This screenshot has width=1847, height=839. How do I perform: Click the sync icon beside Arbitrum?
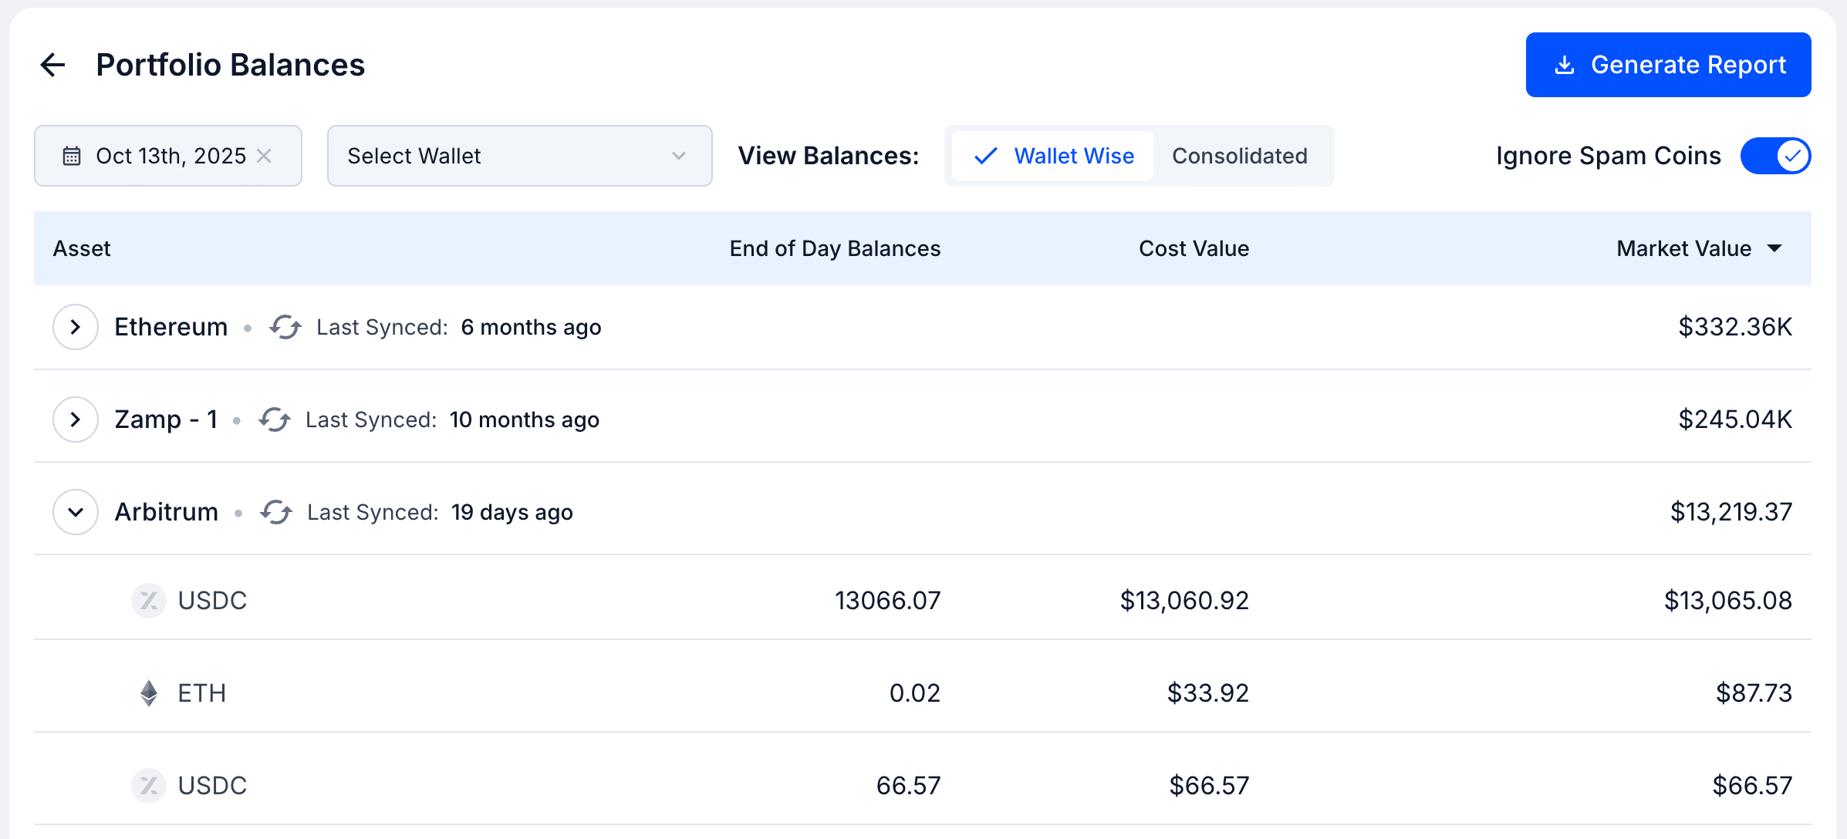click(275, 512)
